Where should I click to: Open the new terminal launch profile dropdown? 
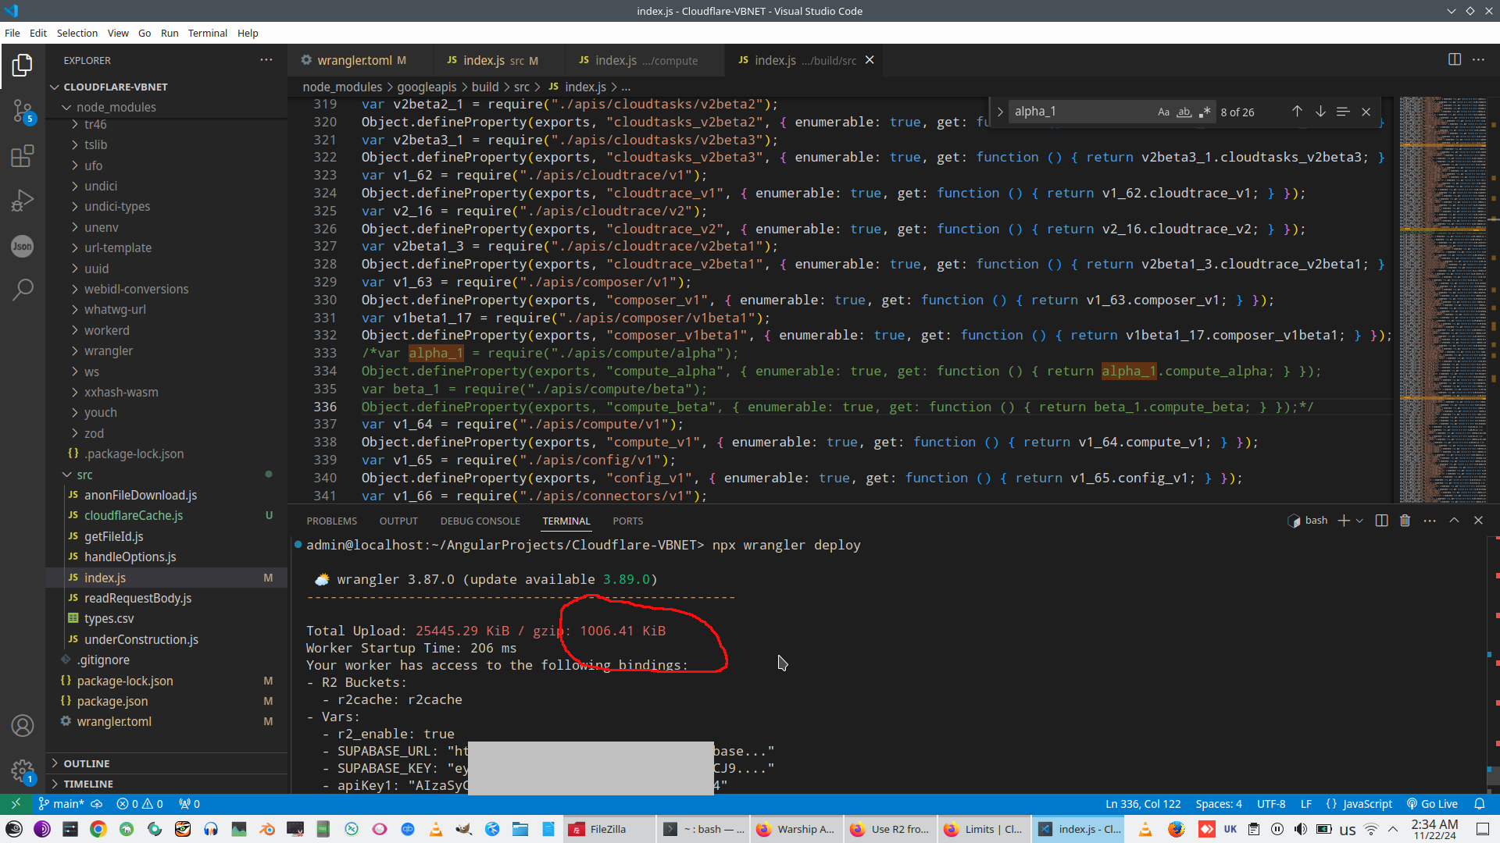tap(1360, 521)
